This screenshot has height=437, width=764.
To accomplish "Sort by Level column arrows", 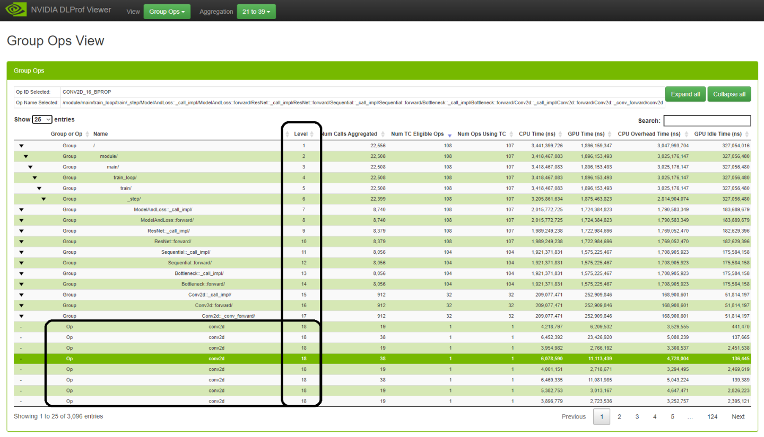I will click(x=313, y=134).
